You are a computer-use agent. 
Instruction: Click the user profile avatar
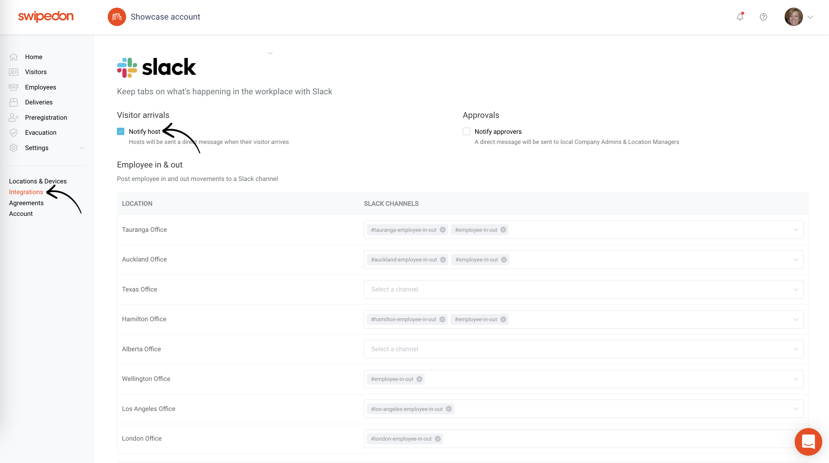tap(793, 17)
